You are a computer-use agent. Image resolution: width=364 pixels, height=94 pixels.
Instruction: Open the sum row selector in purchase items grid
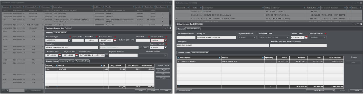57,86
